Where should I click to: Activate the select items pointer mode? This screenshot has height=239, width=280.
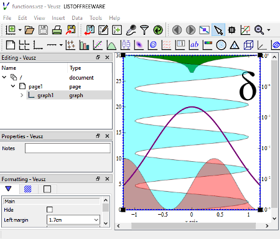[x=218, y=30]
